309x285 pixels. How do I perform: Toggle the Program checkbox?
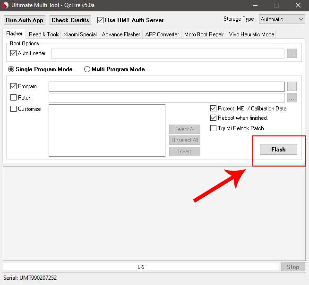point(13,86)
